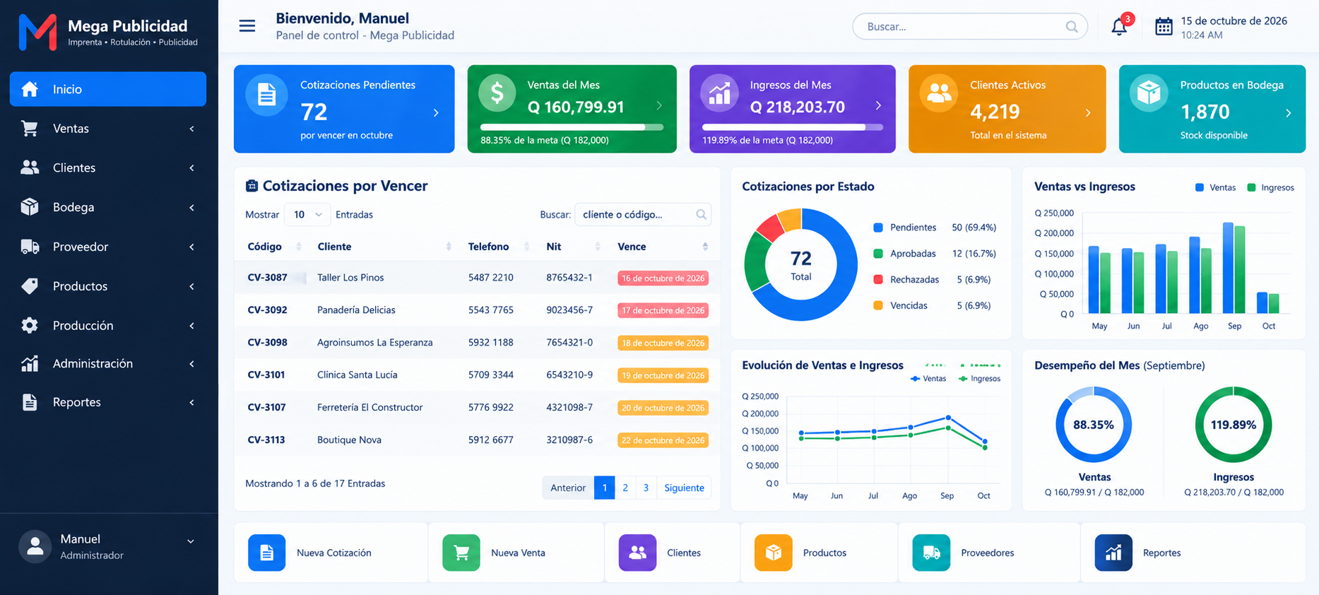Sort table by Vence column
This screenshot has width=1319, height=595.
click(x=663, y=247)
